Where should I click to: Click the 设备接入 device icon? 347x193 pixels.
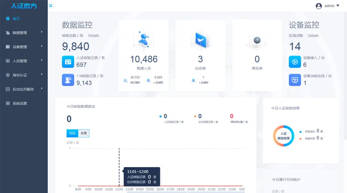point(295,61)
